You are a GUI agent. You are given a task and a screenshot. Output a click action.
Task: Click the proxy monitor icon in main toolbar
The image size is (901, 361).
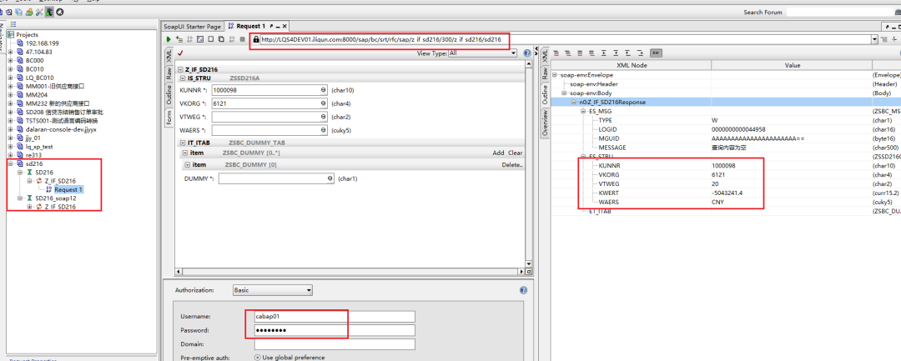pyautogui.click(x=49, y=12)
